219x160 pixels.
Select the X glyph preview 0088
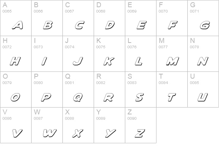78,133
